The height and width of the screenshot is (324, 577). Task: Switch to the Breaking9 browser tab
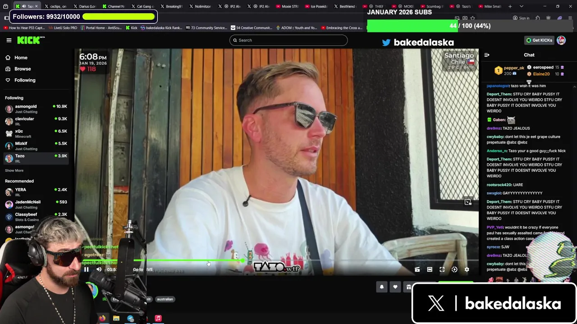coord(171,6)
